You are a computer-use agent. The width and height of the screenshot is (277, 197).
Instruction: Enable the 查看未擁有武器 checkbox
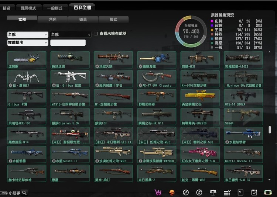pos(96,34)
